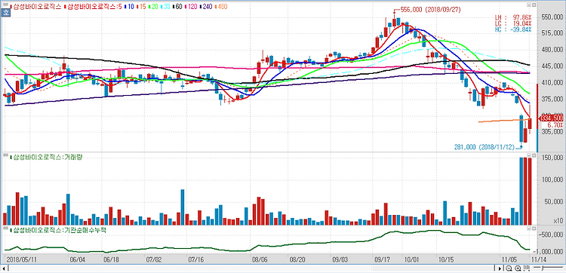The image size is (566, 273).
Task: Zoom in chart with plus magnifier
Action: pyautogui.click(x=518, y=268)
